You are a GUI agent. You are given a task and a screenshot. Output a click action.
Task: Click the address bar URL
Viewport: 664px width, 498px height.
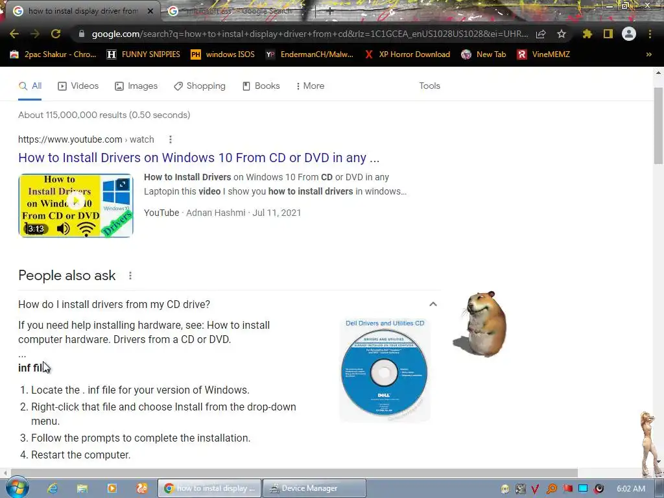coord(309,34)
